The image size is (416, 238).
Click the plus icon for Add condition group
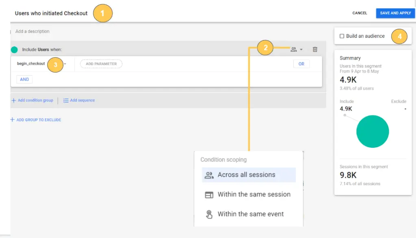13,100
